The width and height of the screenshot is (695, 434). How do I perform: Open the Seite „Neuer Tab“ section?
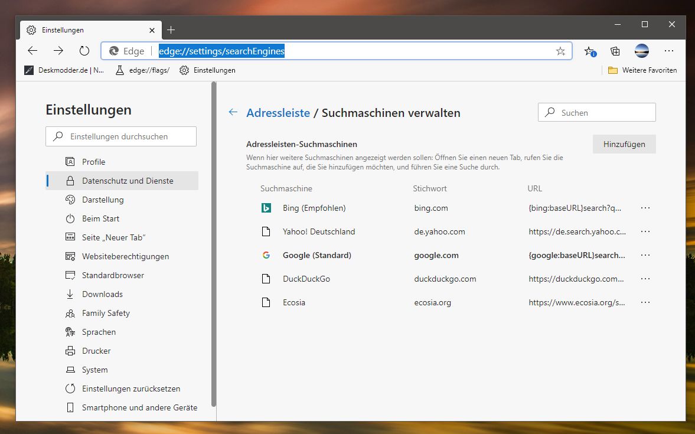point(122,237)
